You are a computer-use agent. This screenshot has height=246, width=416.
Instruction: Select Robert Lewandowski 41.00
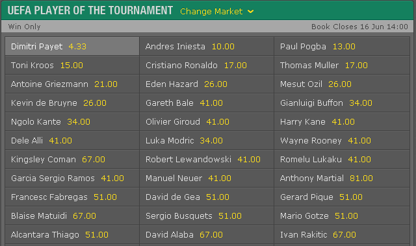pos(207,159)
